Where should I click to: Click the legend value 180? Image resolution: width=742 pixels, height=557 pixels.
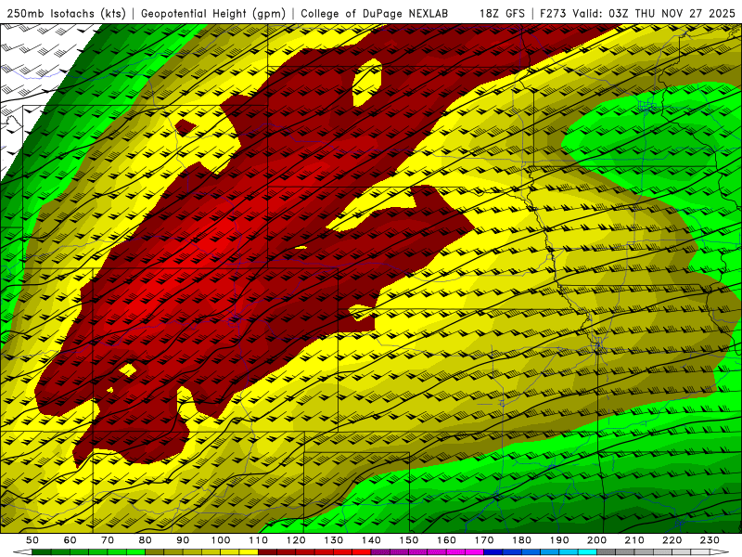521,540
